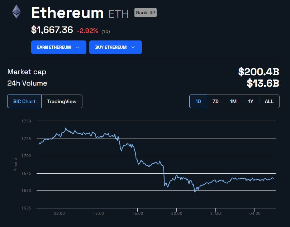Select the ALL time range
The height and width of the screenshot is (227, 290).
point(269,101)
